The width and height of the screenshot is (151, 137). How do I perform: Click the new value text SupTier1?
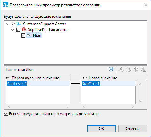pos(91,84)
